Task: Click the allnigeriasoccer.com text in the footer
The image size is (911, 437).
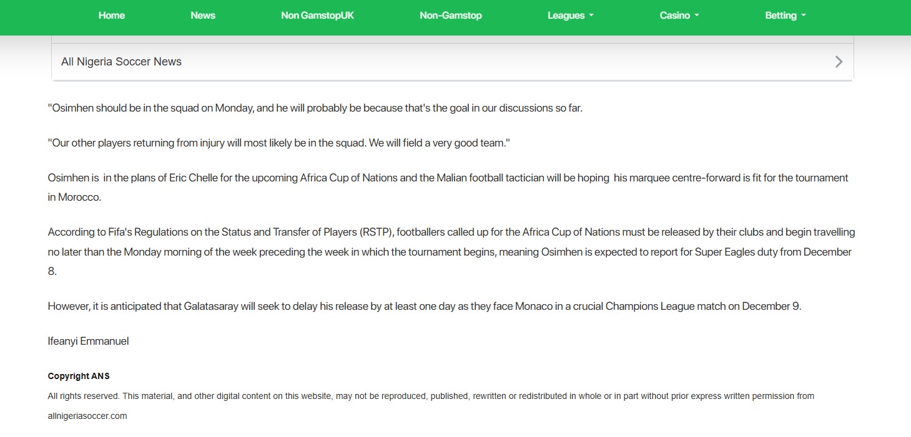Action: click(x=87, y=416)
